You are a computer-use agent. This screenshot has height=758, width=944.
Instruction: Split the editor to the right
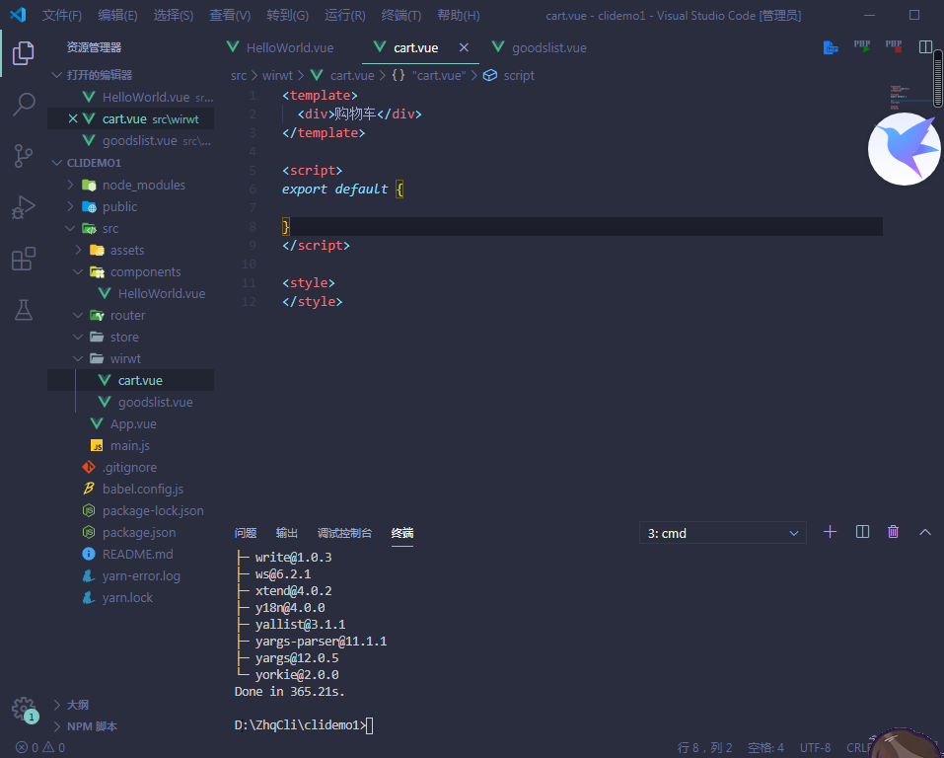pos(925,47)
